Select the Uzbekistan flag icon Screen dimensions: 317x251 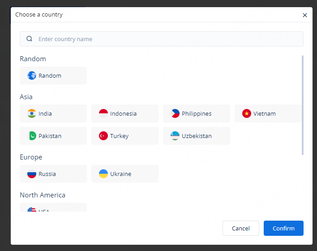click(x=175, y=136)
